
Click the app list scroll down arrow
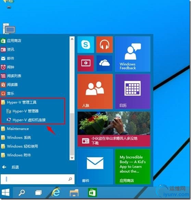(x=72, y=158)
